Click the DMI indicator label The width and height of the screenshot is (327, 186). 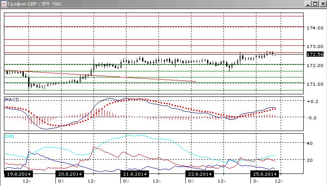click(10, 137)
